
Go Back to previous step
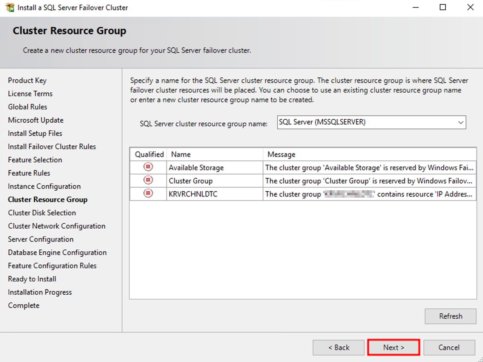(x=338, y=348)
